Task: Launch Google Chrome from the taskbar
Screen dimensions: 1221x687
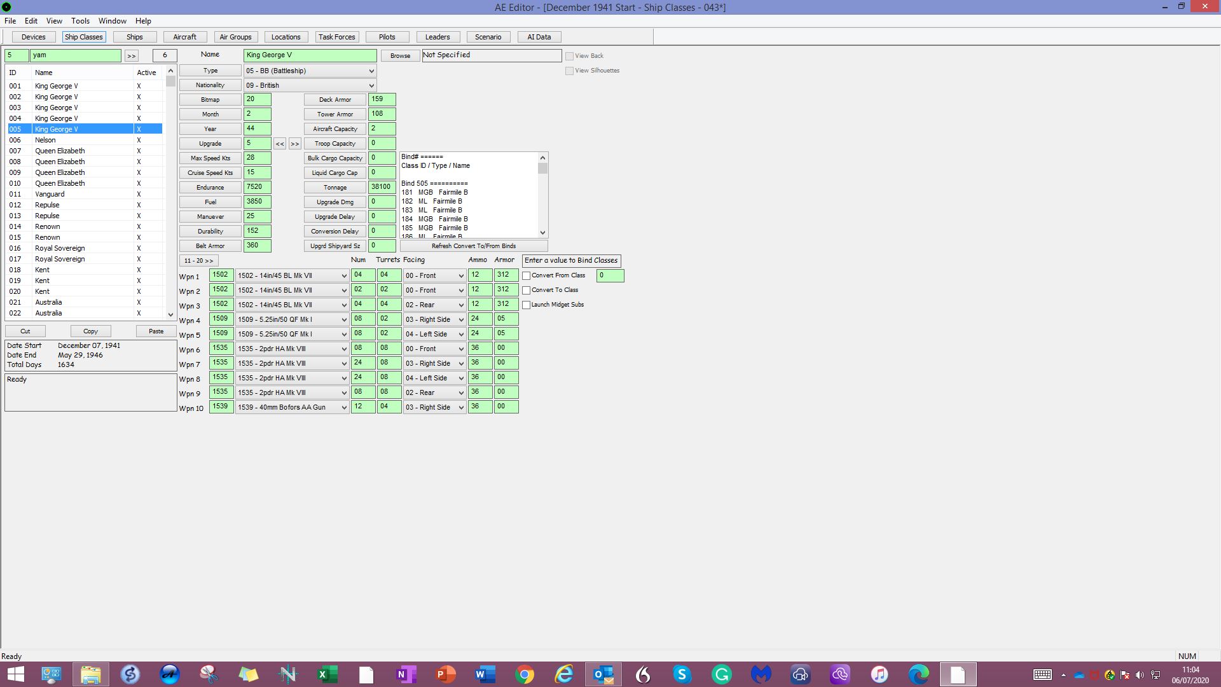Action: (x=525, y=674)
